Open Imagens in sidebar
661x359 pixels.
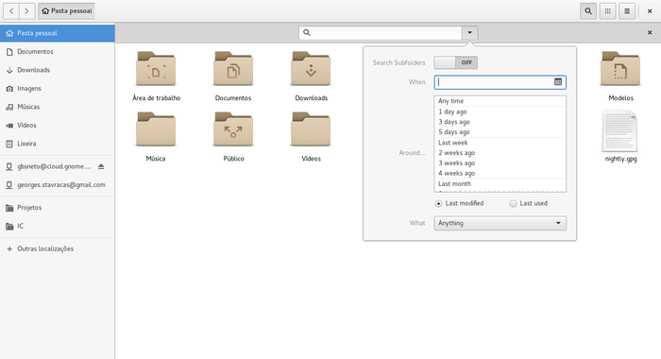[58, 89]
